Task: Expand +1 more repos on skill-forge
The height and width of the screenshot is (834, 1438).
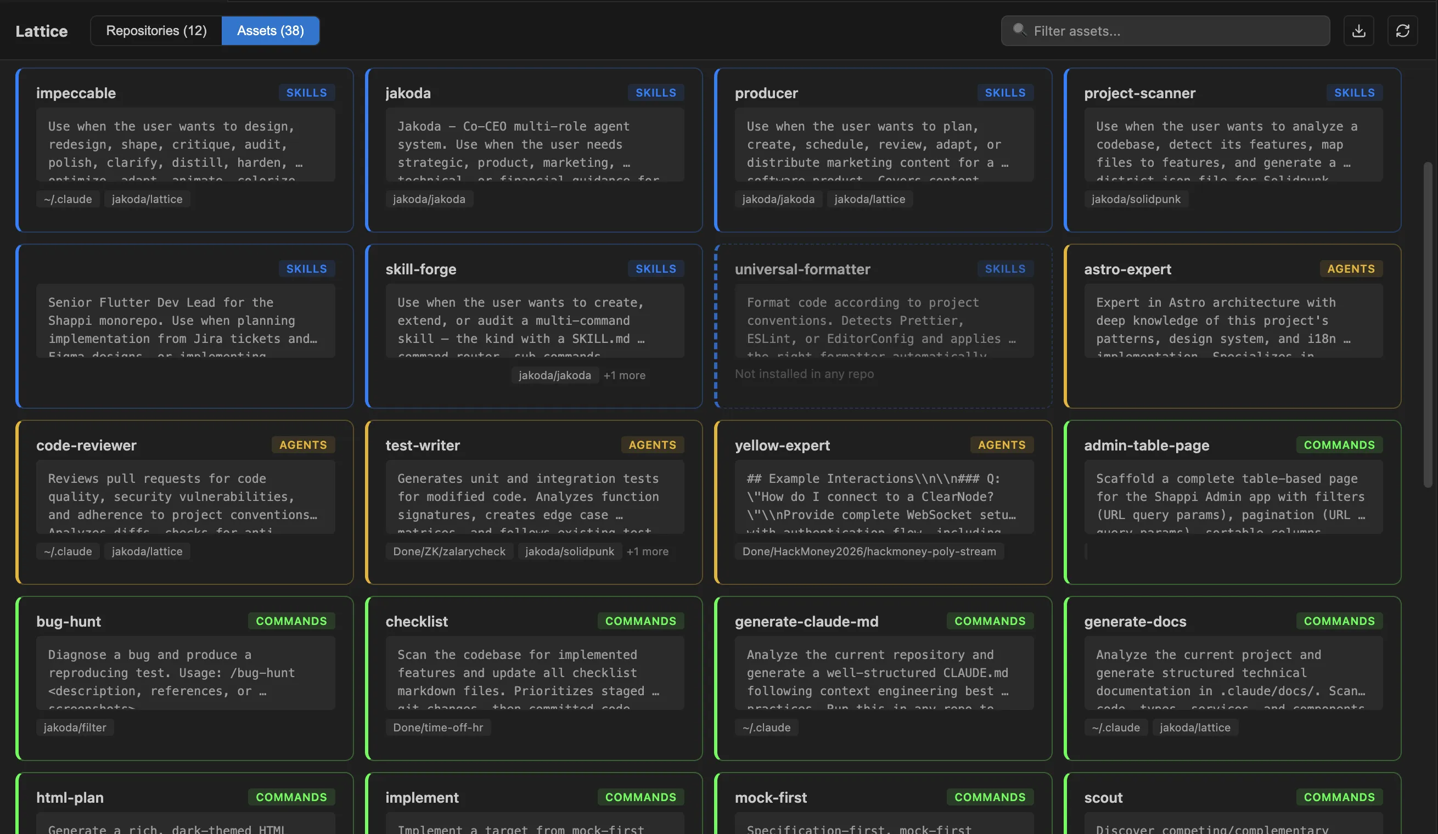Action: (624, 375)
